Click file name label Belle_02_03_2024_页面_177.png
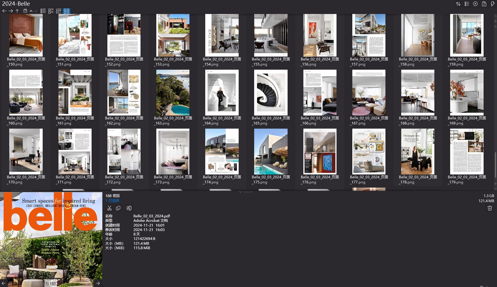Screen dimensions: 497x287 click(369, 180)
